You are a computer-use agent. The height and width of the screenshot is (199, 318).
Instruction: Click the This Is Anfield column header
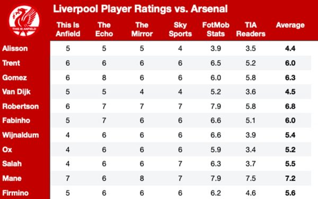click(68, 29)
